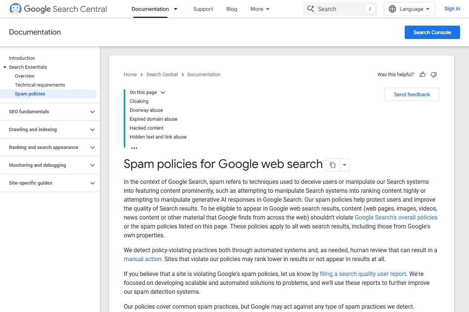
Task: Go to Documentation breadcrumb link
Action: click(204, 75)
